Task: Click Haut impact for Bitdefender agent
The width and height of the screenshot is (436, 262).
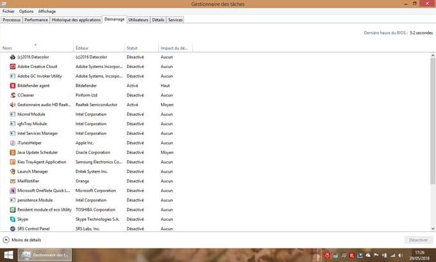Action: point(165,85)
